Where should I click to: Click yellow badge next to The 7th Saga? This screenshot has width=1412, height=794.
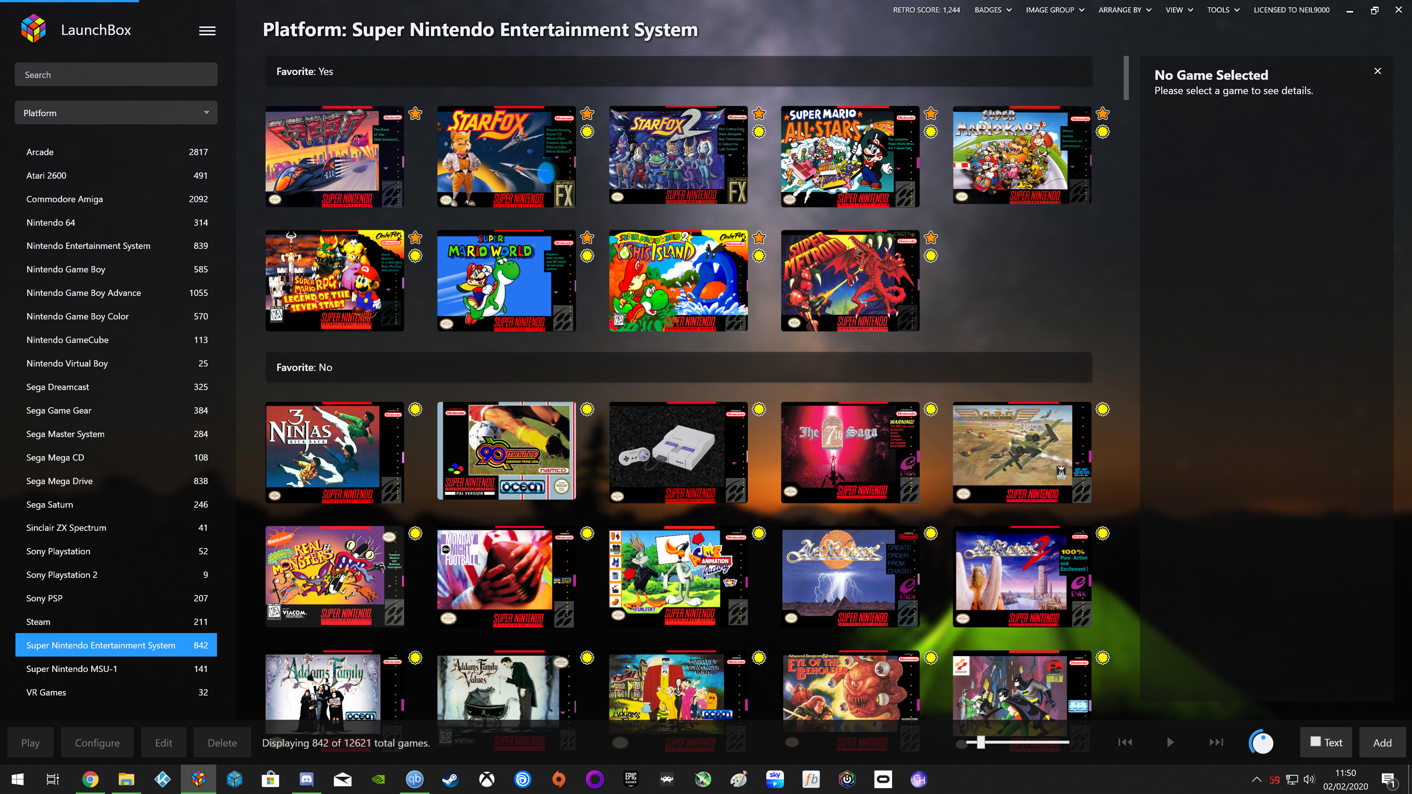pyautogui.click(x=931, y=409)
